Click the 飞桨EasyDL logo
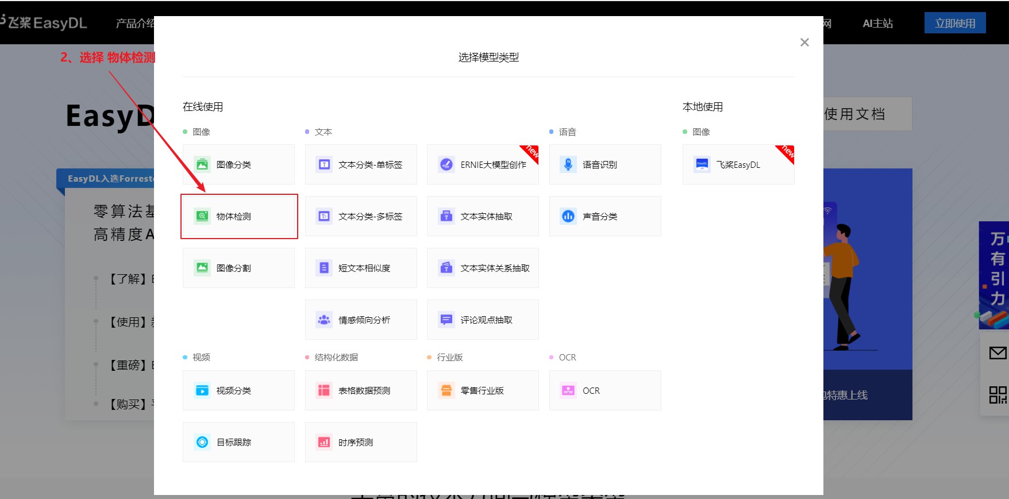1009x499 pixels. click(43, 23)
